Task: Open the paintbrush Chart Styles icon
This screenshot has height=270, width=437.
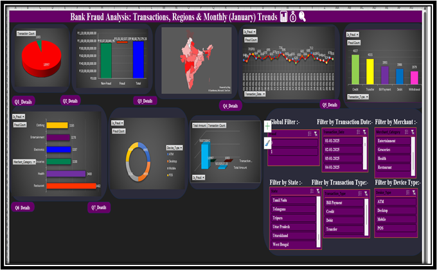Action: (x=267, y=143)
